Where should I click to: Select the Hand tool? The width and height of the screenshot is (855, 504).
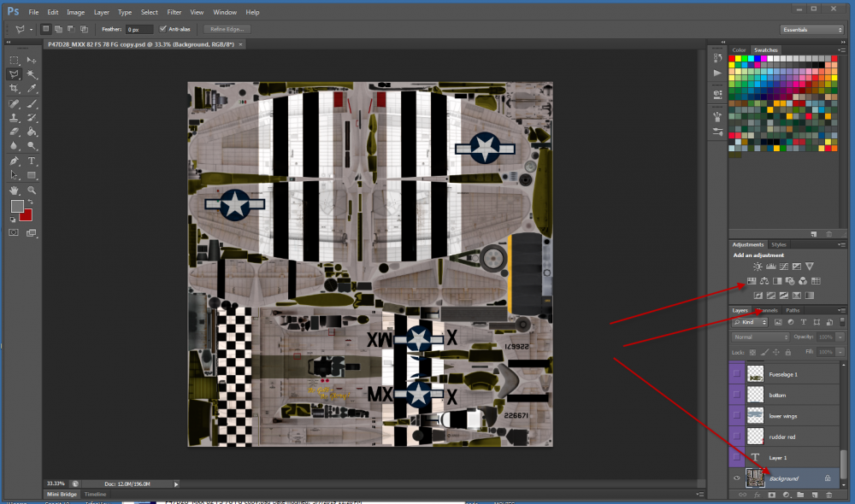15,190
